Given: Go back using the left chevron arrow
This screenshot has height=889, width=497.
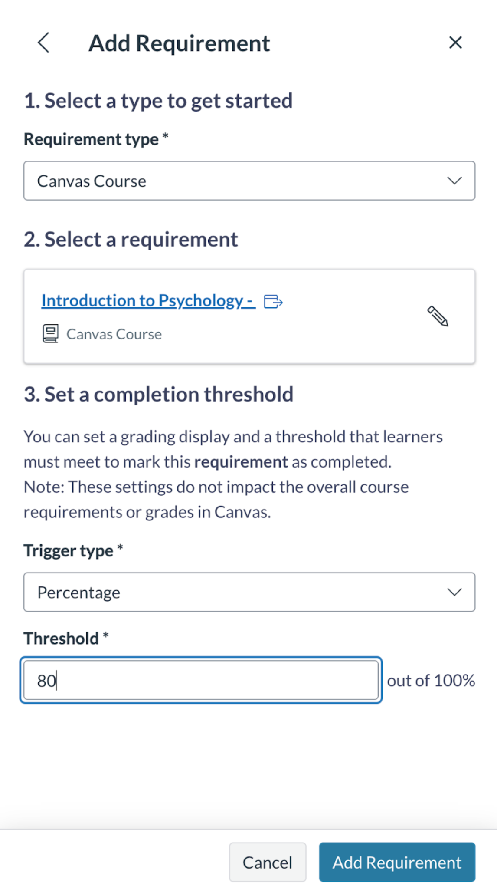Looking at the screenshot, I should 43,43.
